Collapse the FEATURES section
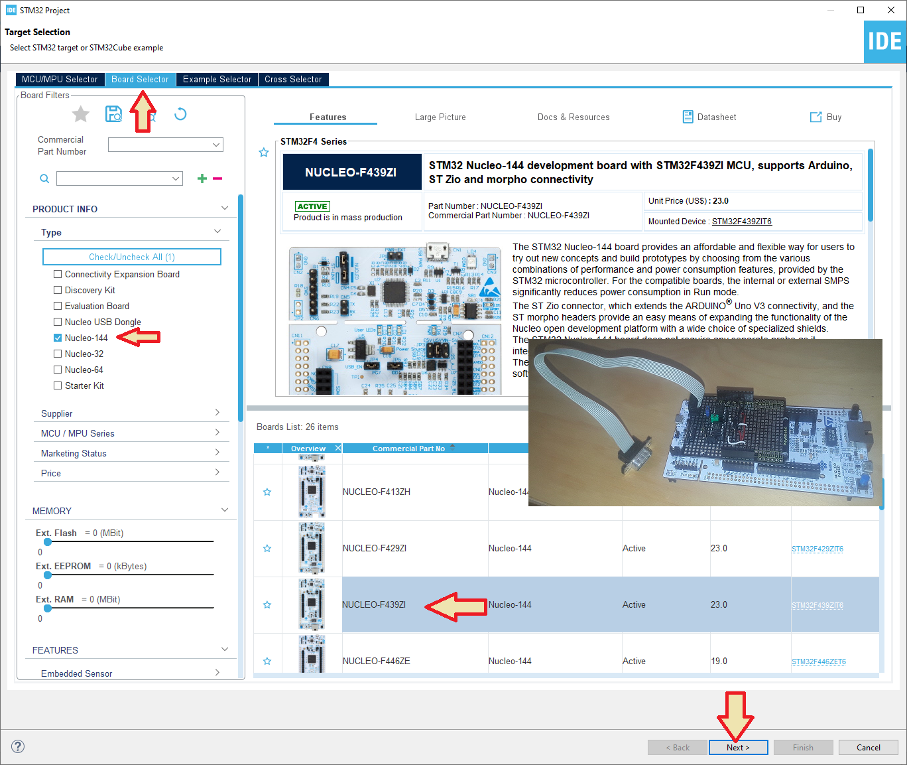The width and height of the screenshot is (907, 765). click(x=225, y=650)
